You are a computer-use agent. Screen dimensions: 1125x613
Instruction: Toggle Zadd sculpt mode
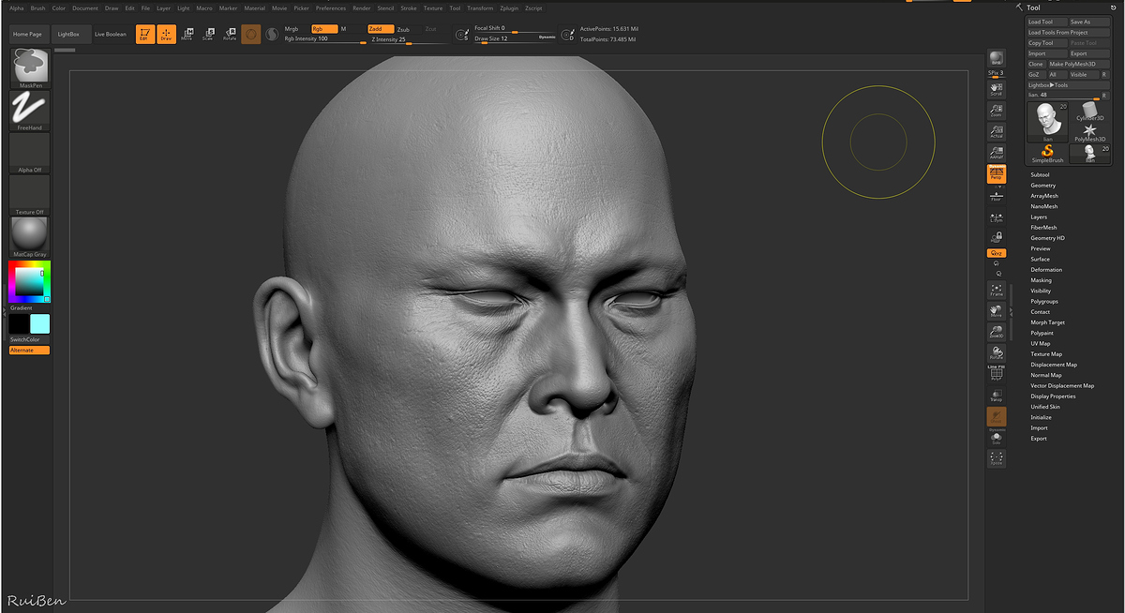(x=381, y=29)
